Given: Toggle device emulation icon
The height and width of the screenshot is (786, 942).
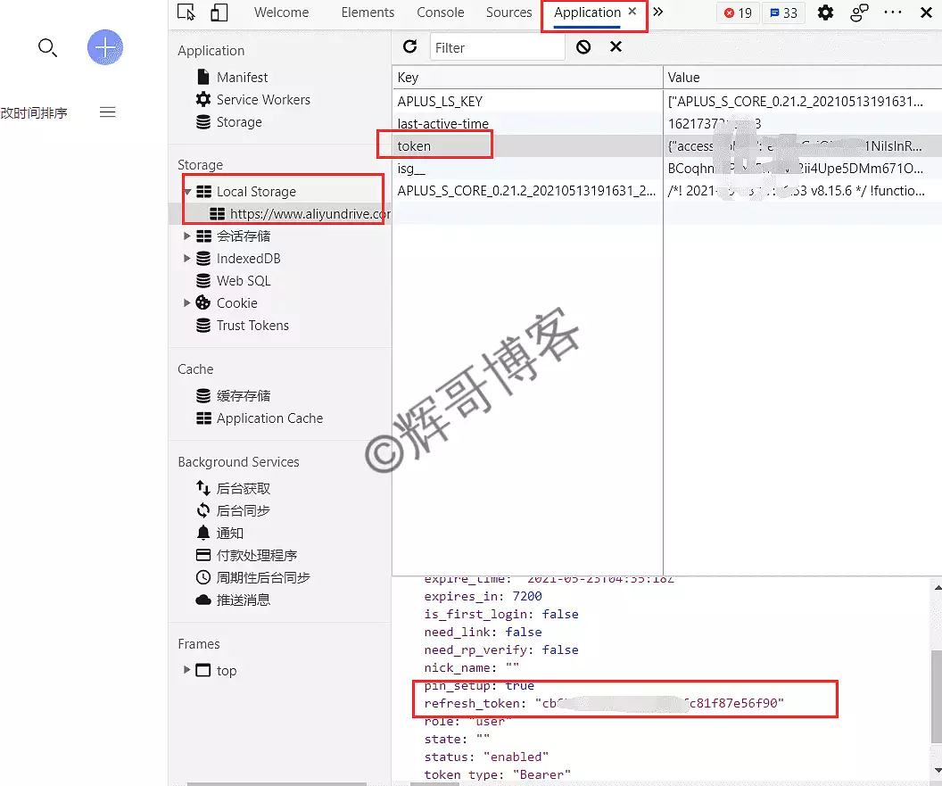Looking at the screenshot, I should point(219,12).
